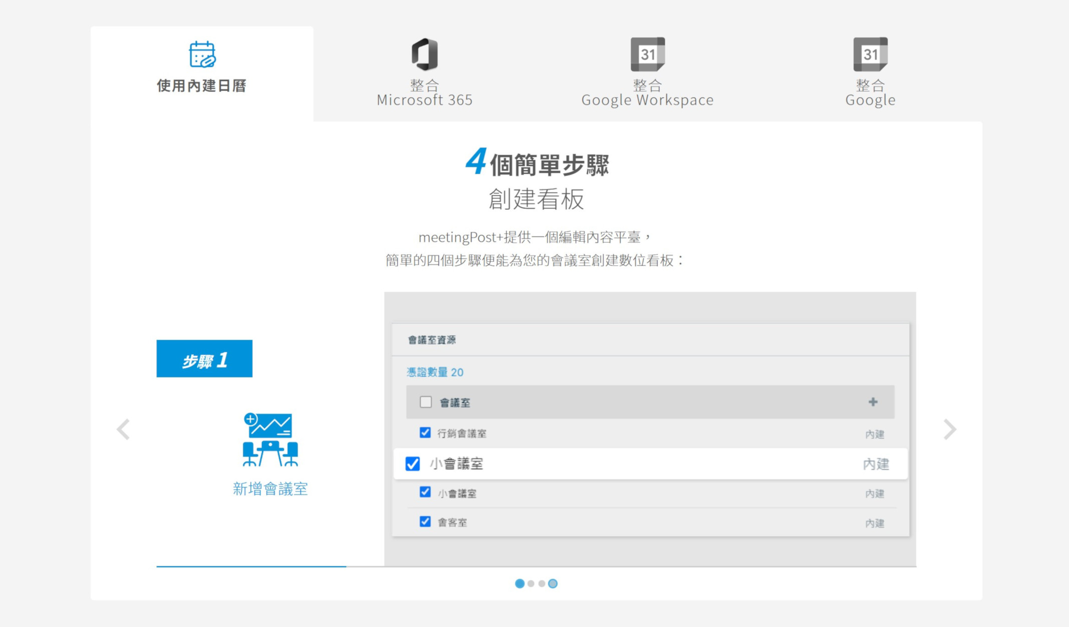Image resolution: width=1069 pixels, height=627 pixels.
Task: Click the Microsoft 365 Office logo icon
Action: pos(425,54)
